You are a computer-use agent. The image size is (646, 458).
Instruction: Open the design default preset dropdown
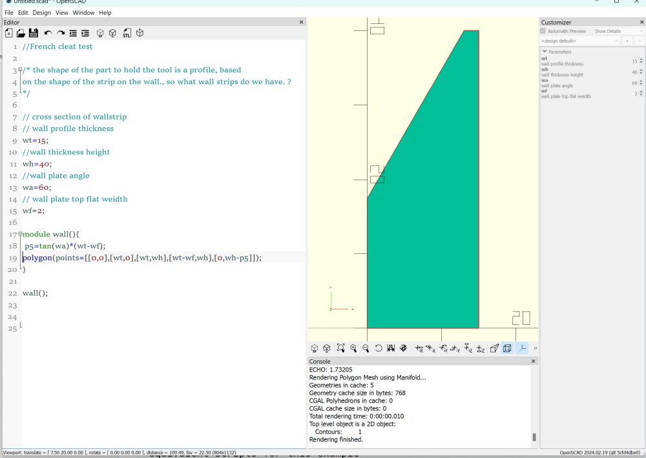pos(579,41)
